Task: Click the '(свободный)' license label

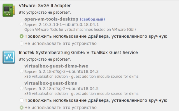Action: click(x=92, y=19)
